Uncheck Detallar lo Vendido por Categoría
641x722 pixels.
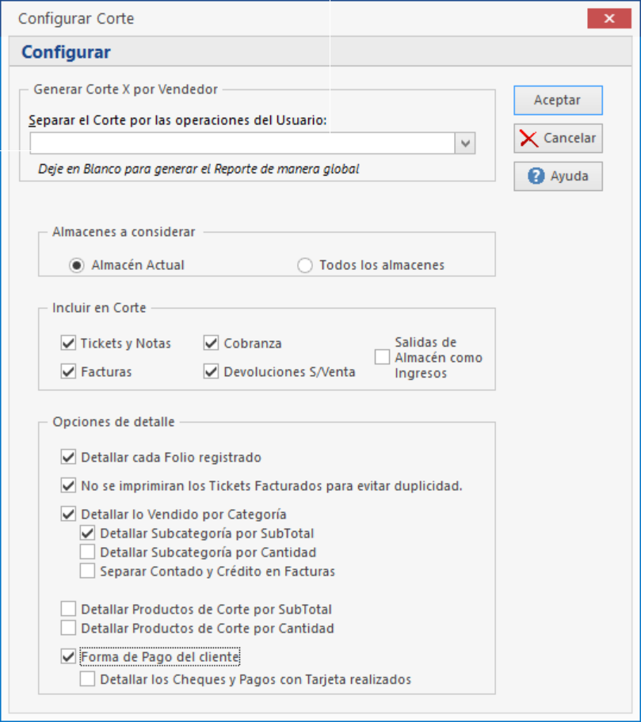pyautogui.click(x=67, y=514)
